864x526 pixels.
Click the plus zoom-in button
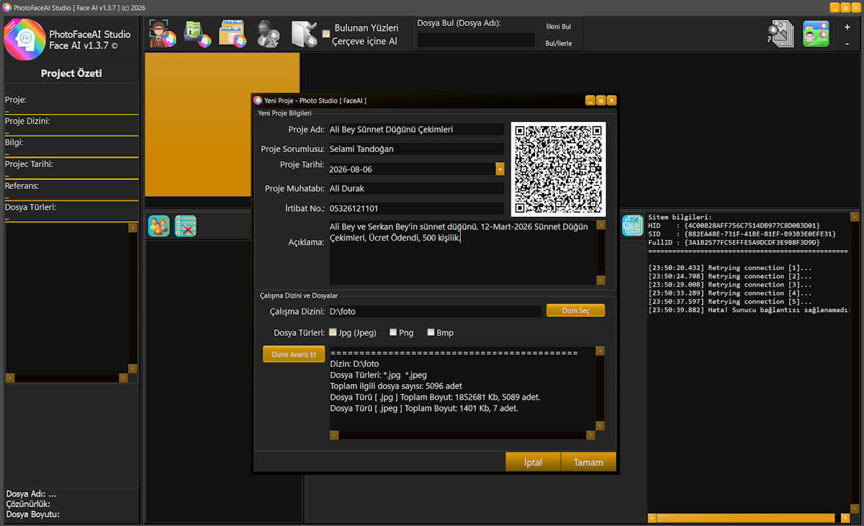click(847, 27)
